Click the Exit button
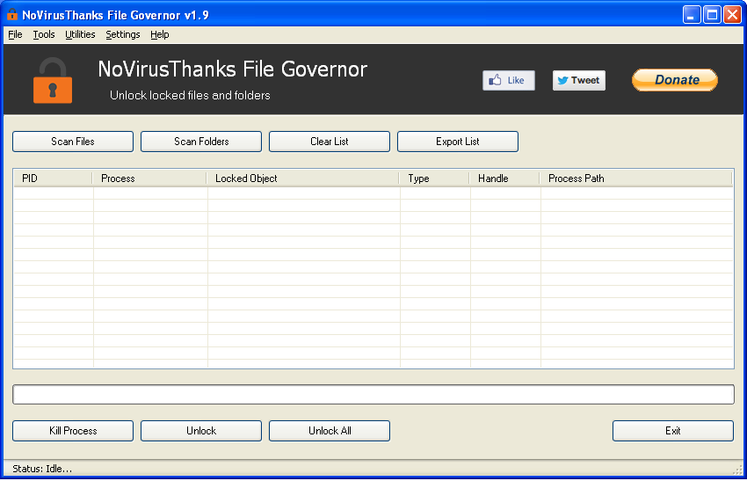 click(x=672, y=431)
